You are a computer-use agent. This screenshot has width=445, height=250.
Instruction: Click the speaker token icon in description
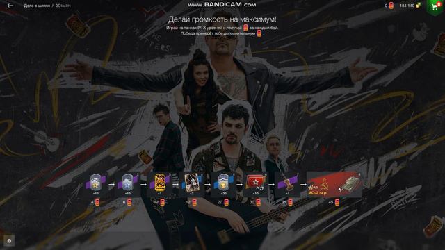tap(245, 28)
